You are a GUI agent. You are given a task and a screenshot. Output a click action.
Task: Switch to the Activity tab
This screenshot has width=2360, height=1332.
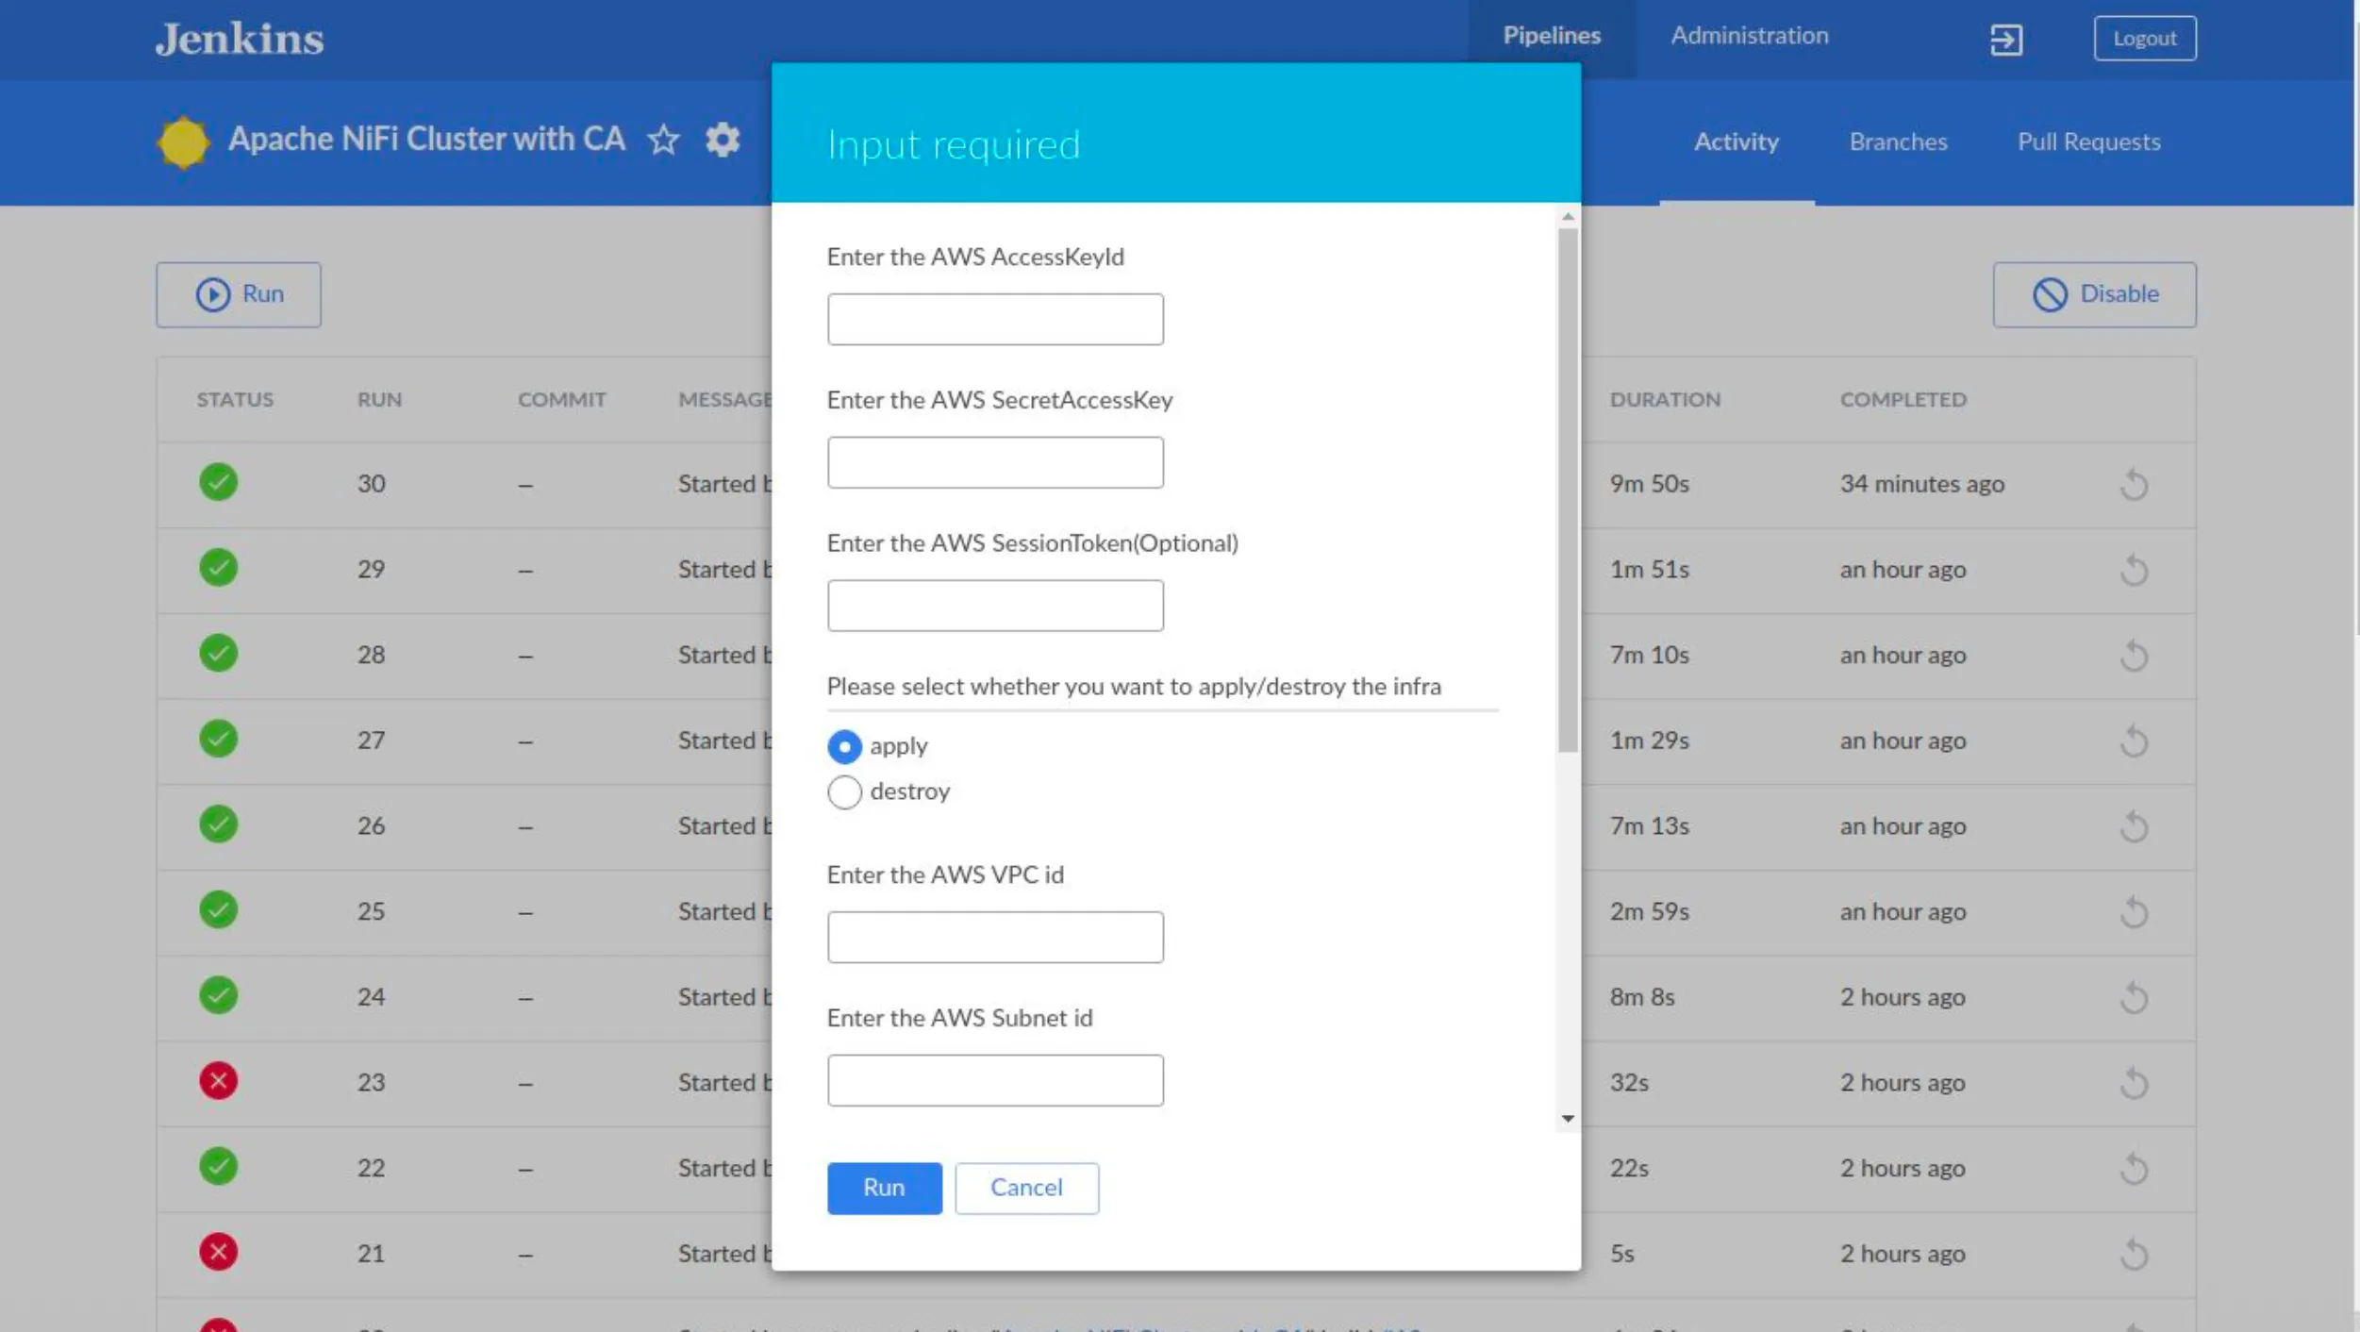click(1737, 142)
